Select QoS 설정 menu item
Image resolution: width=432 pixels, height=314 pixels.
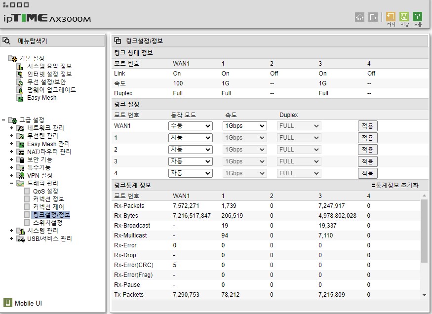coord(45,191)
